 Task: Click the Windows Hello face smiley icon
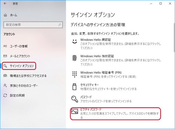[x=75, y=41]
